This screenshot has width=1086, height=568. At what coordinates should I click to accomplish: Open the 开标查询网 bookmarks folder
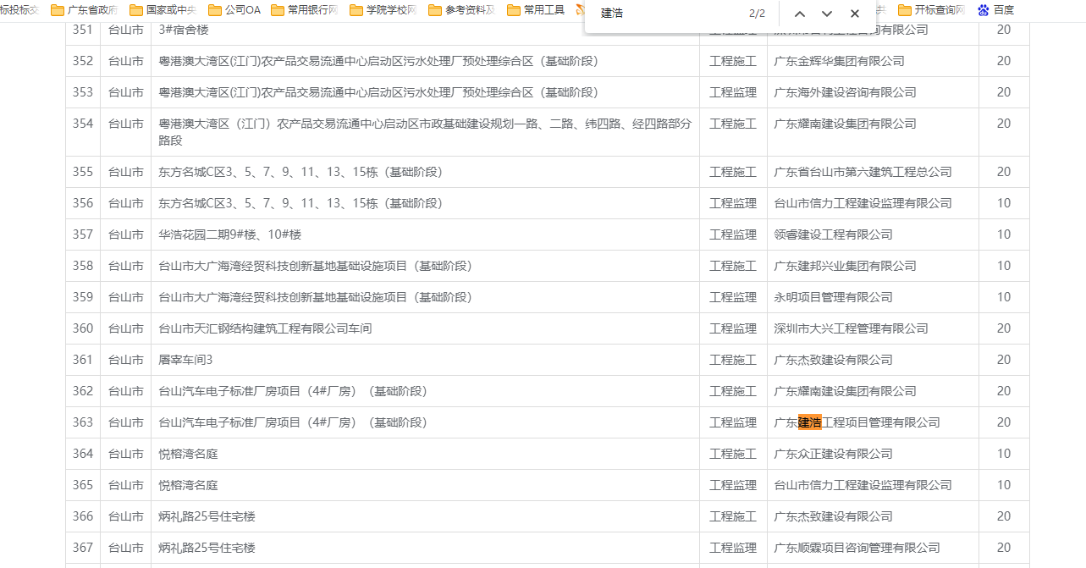tap(931, 10)
